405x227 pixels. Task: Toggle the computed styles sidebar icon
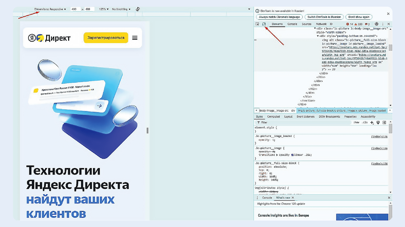click(x=384, y=122)
